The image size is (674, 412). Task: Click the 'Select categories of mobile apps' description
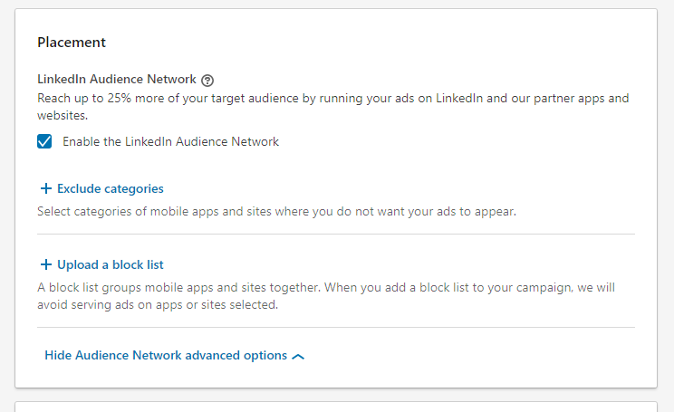[x=276, y=212]
